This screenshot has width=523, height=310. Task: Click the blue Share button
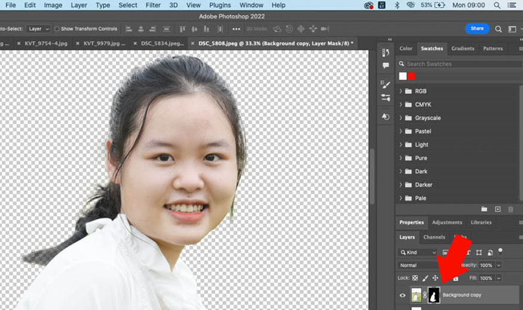coord(477,29)
